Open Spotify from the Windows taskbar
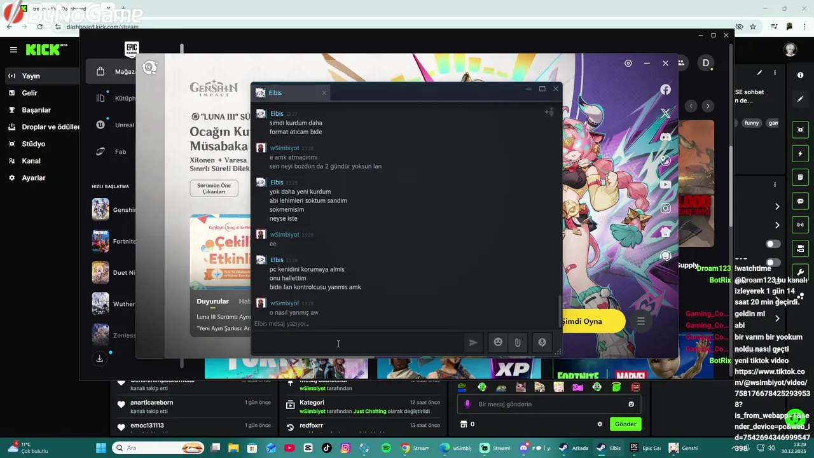 (x=386, y=448)
